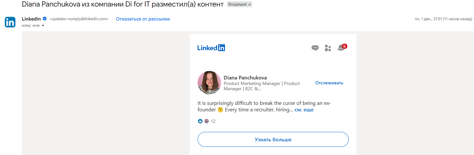The width and height of the screenshot is (474, 155).
Task: Open the LinkedIn messaging speech bubble icon
Action: (x=315, y=48)
